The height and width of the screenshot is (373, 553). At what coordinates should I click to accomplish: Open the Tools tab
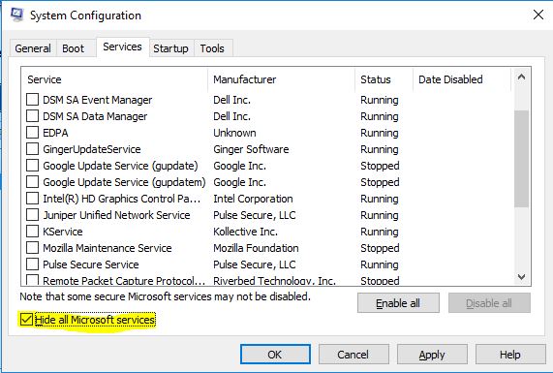pyautogui.click(x=212, y=48)
